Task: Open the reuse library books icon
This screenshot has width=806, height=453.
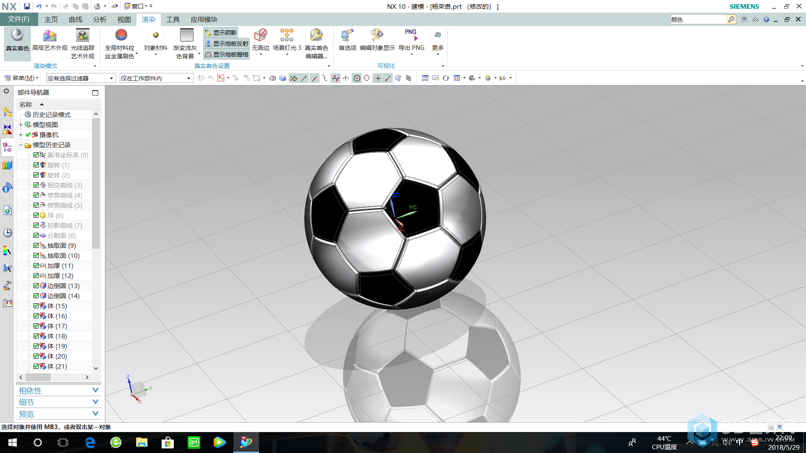Action: pos(8,165)
